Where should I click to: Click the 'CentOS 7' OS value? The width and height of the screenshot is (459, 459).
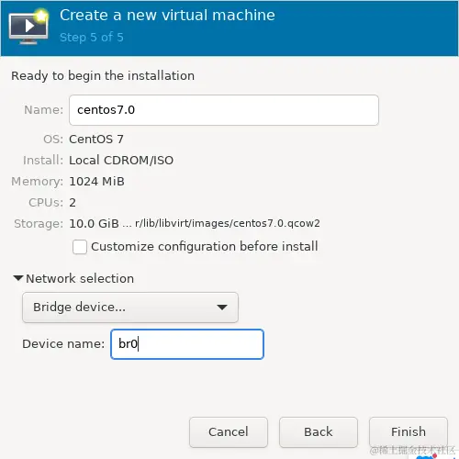pos(96,140)
